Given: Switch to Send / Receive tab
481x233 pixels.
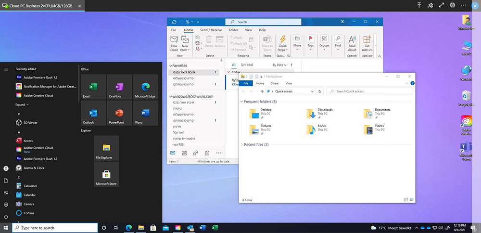Looking at the screenshot, I should 211,30.
